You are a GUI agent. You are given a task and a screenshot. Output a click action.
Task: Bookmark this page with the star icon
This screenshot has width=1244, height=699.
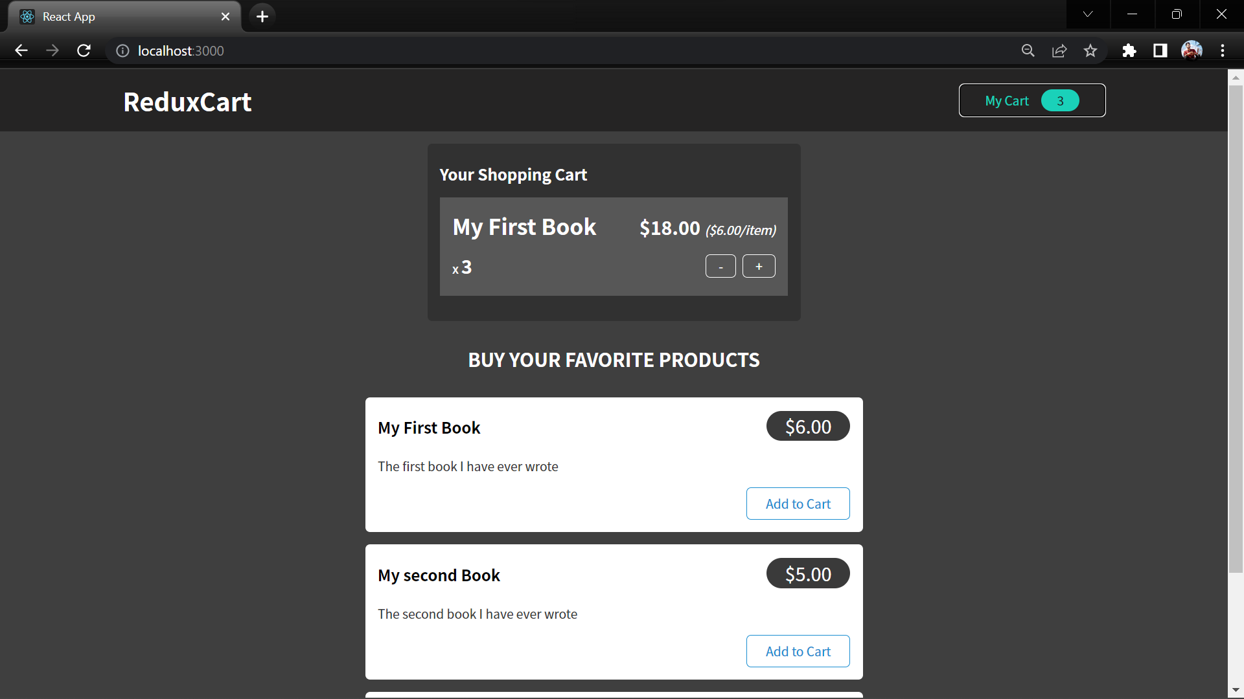click(x=1090, y=50)
